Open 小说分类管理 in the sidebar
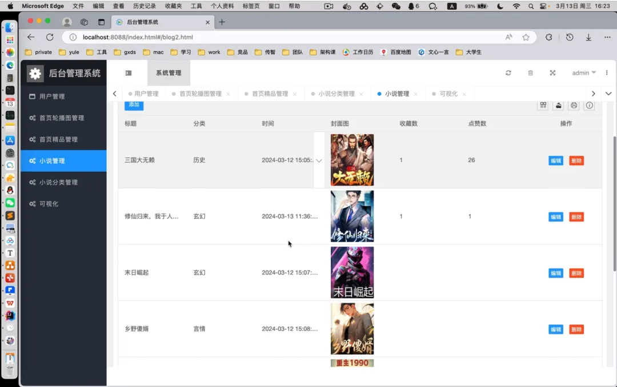The width and height of the screenshot is (617, 387). pyautogui.click(x=63, y=182)
